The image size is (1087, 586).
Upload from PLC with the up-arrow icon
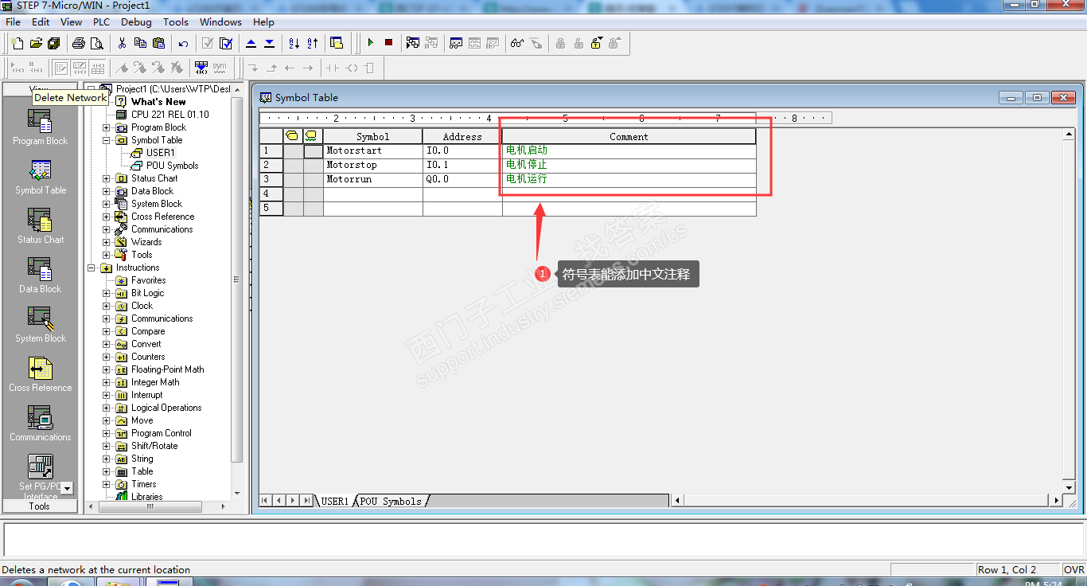pyautogui.click(x=251, y=43)
